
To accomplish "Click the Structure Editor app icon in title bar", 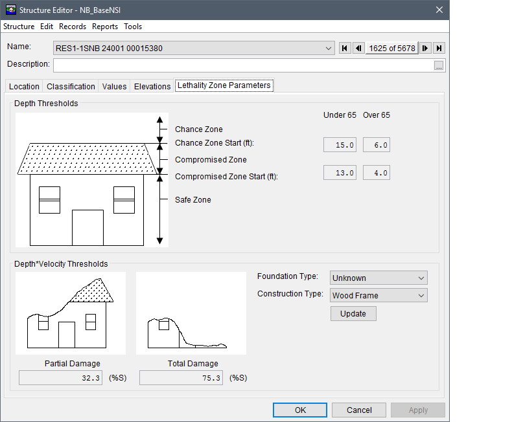I will coord(11,10).
